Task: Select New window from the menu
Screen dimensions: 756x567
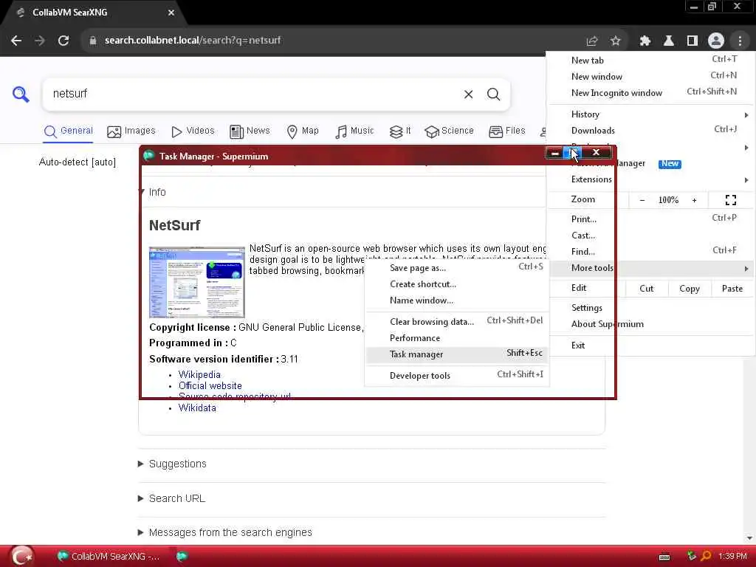Action: 650,77
